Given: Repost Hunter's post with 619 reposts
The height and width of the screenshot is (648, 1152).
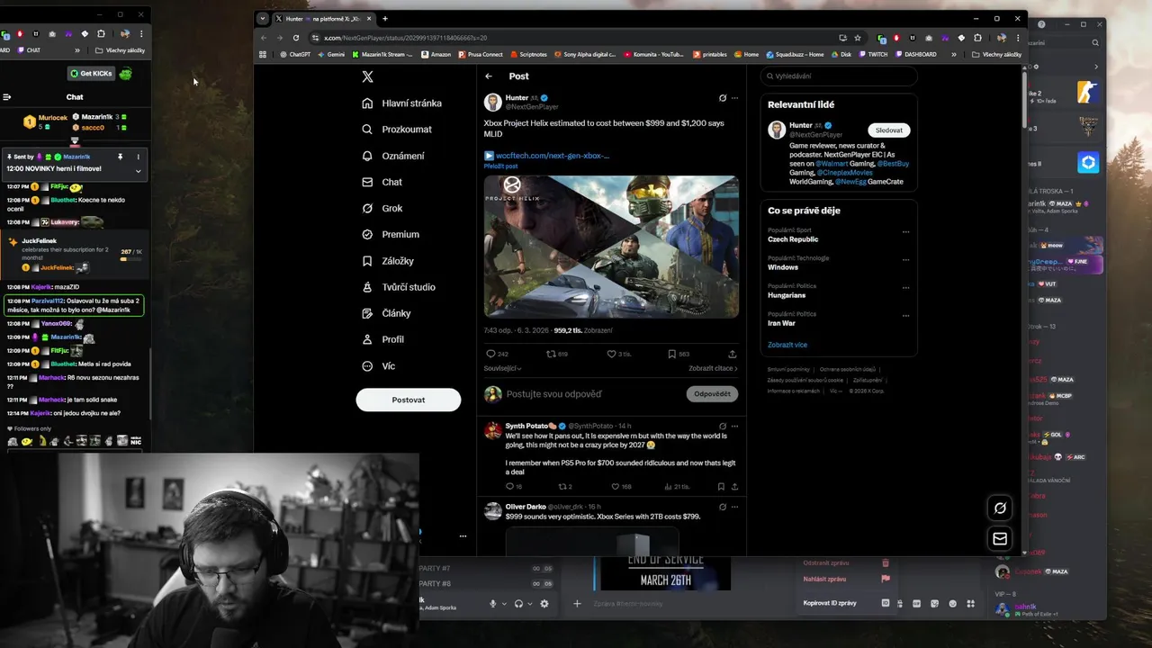Looking at the screenshot, I should [x=557, y=355].
